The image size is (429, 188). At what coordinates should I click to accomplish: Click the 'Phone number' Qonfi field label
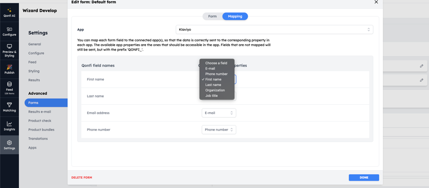98,130
